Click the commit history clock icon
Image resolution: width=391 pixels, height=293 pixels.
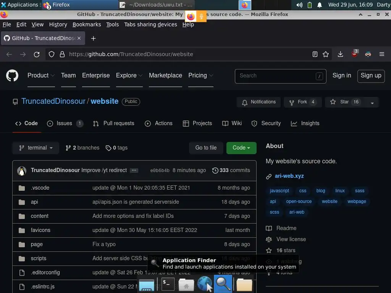[x=215, y=171]
